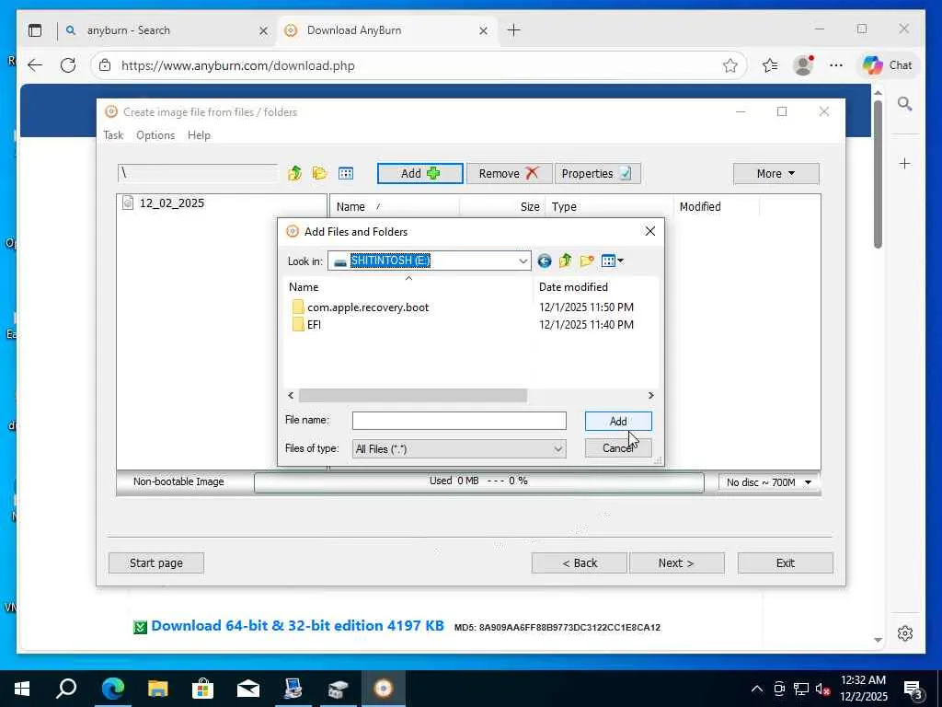The width and height of the screenshot is (942, 707).
Task: Click Type column header in AnyBurn list
Action: 609,207
